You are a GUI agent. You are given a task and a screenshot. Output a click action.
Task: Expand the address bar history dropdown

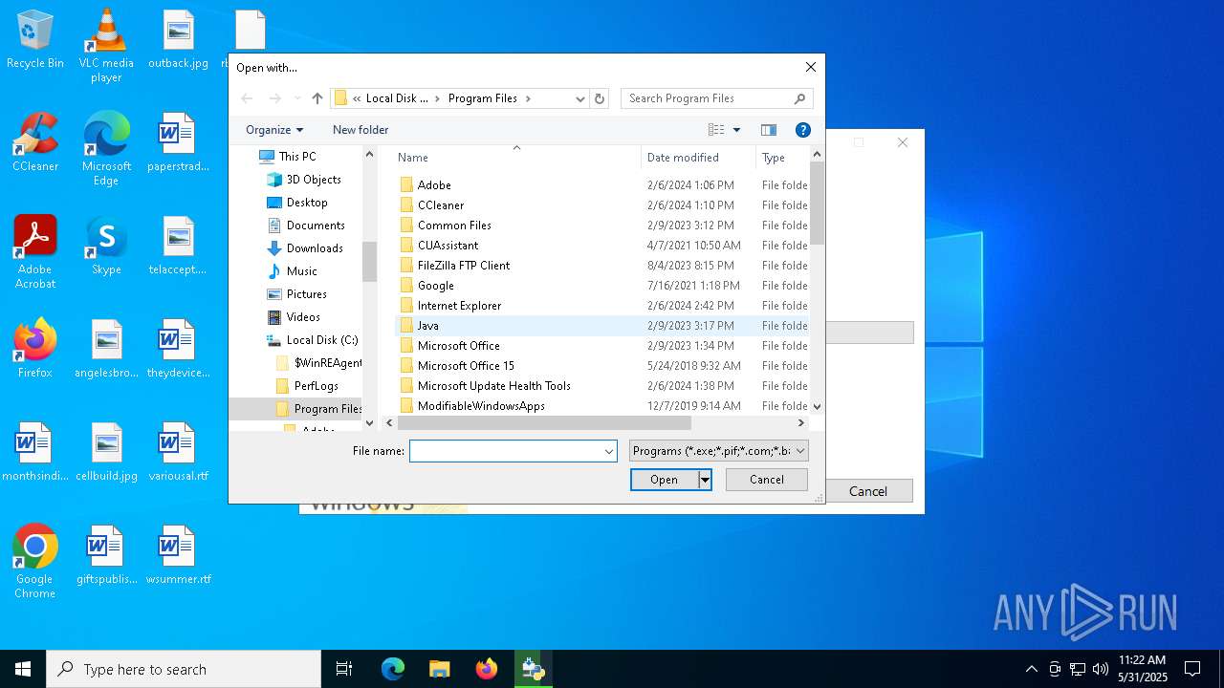(579, 98)
